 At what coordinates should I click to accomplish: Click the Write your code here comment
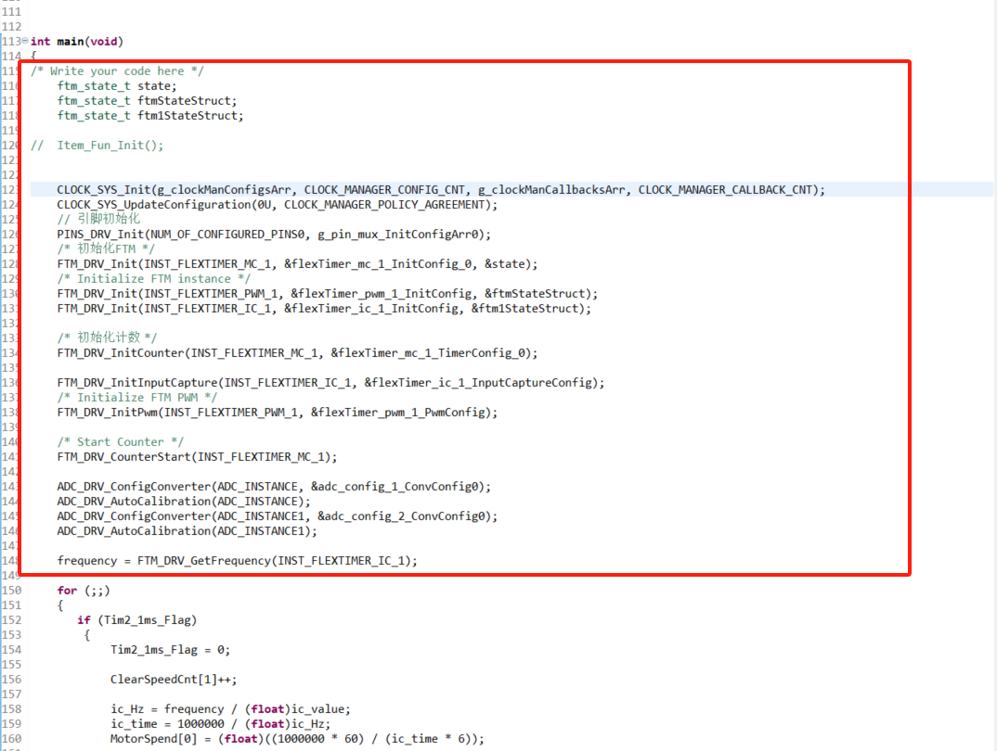point(118,70)
